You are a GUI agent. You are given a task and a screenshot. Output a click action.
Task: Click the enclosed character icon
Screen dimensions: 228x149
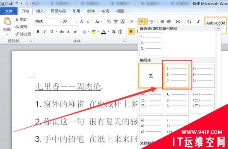120,31
